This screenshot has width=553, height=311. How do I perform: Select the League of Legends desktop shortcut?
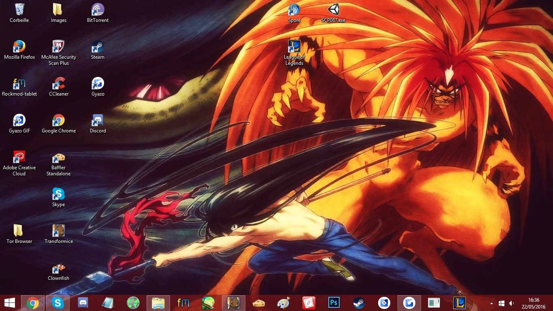coord(294,53)
